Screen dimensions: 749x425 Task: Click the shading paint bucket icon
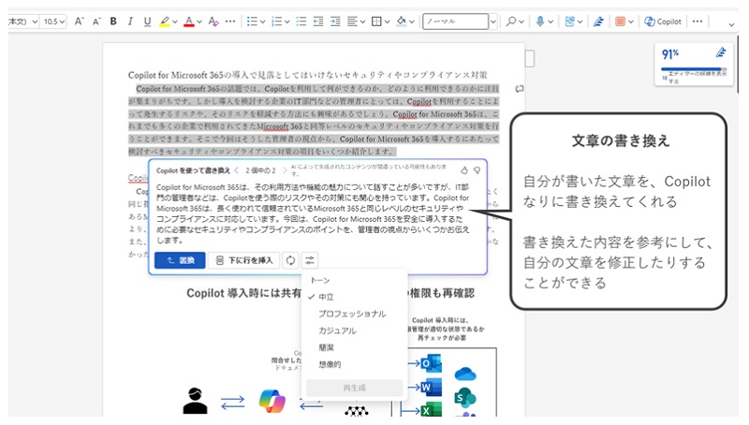(x=402, y=22)
